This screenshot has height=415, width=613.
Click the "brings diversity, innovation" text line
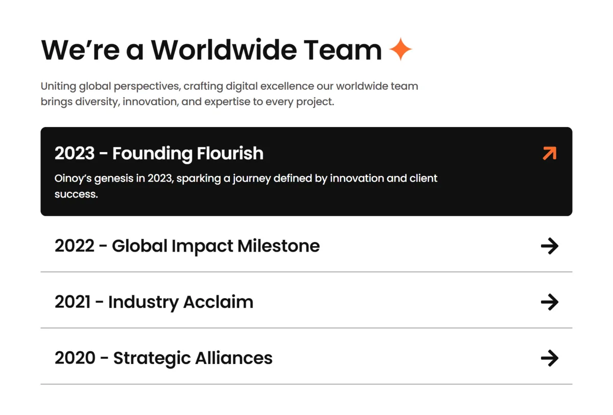(x=187, y=102)
